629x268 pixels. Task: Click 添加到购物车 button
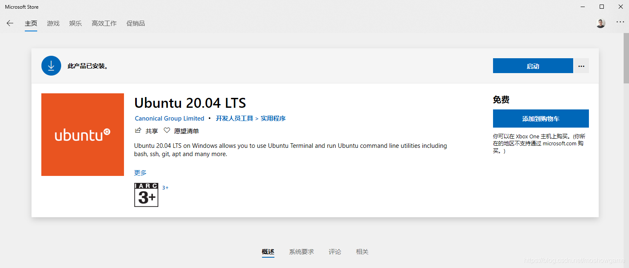pos(541,119)
